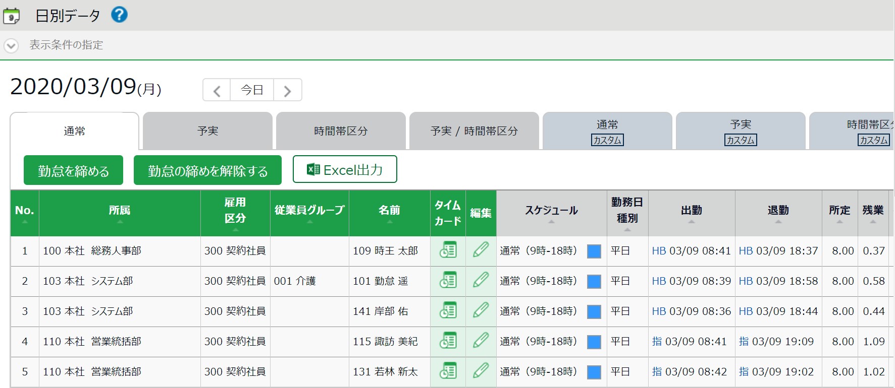Go to the next day arrow
Screen dimensions: 895x388
click(x=287, y=91)
